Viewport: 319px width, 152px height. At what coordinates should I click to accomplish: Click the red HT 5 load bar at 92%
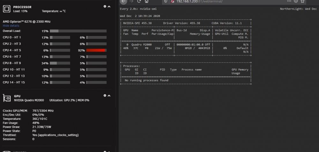tap(96, 50)
